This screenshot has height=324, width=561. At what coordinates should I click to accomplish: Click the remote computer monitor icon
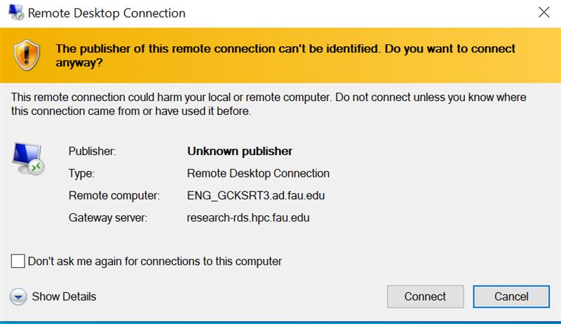(x=28, y=157)
